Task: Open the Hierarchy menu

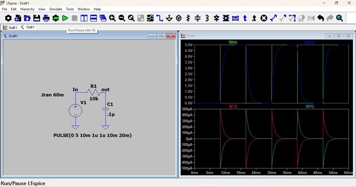Action: (27, 9)
